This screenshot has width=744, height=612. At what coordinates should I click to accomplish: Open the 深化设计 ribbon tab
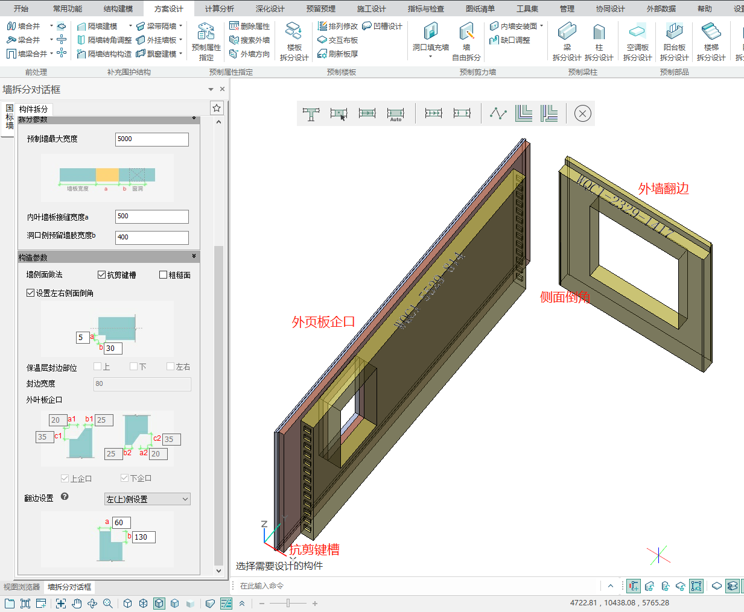pos(270,8)
